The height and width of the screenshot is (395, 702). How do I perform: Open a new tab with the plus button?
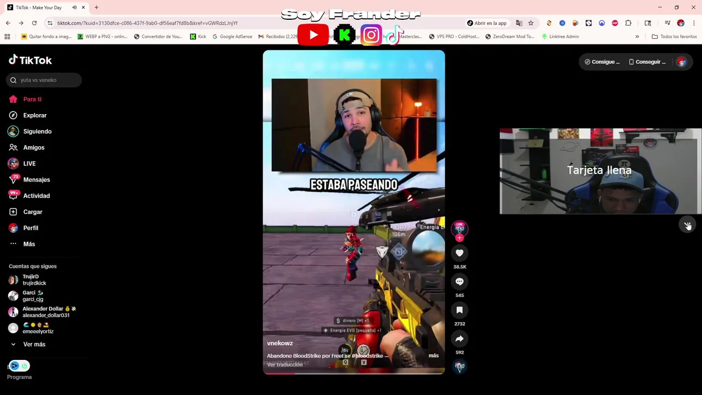click(x=97, y=8)
